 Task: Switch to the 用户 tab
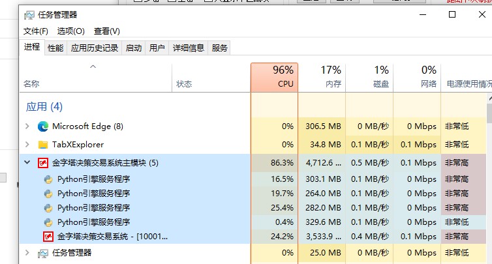pos(157,48)
